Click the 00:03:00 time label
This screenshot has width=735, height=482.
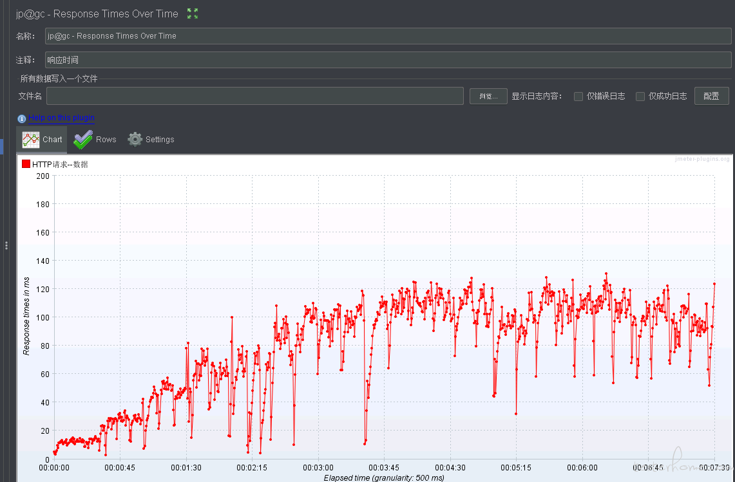[318, 467]
